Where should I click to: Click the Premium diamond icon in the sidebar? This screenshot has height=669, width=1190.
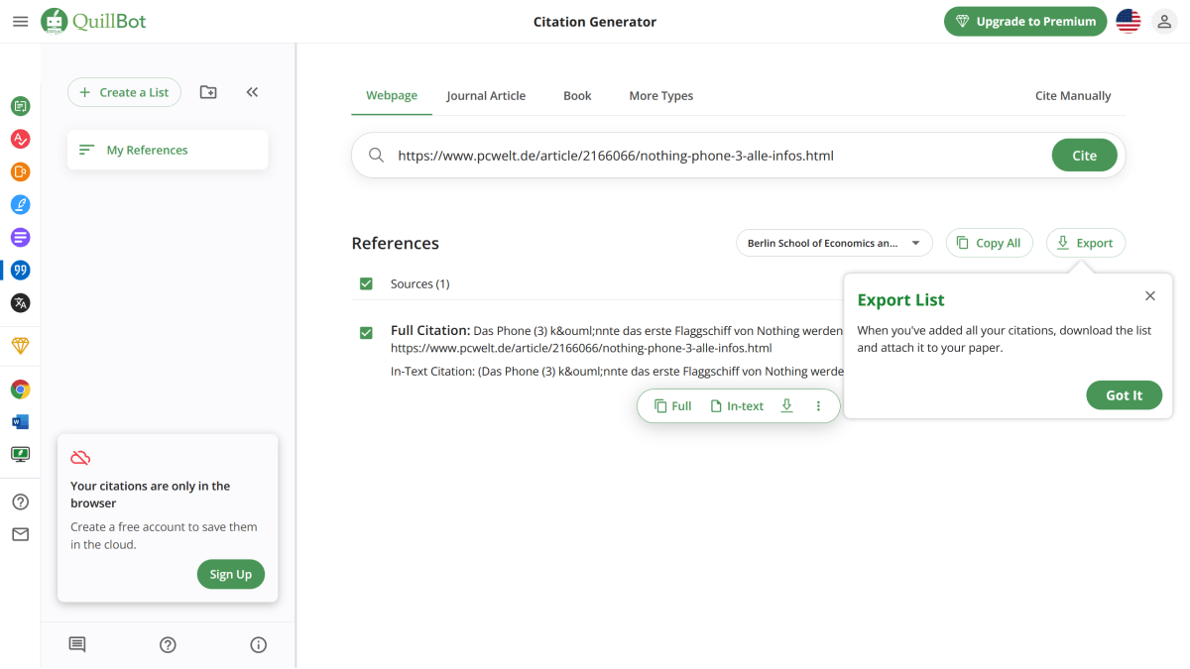click(x=20, y=346)
